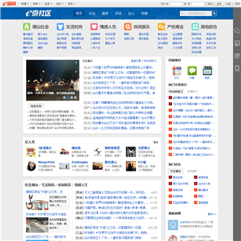Click the mobile phone icon in right sidebar
241x241 pixels.
(237, 68)
